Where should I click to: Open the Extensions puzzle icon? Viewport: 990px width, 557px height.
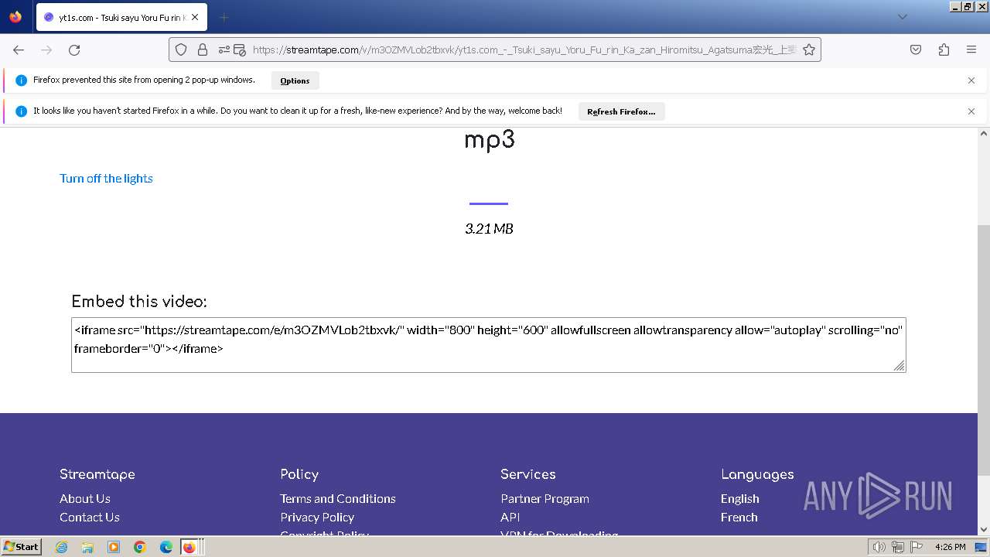[x=944, y=50]
